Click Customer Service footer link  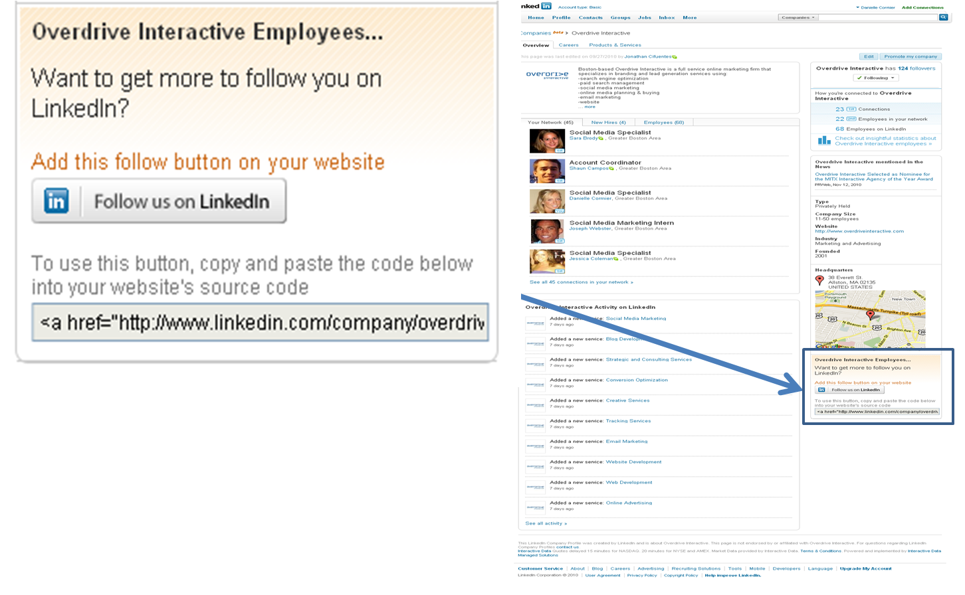coord(540,568)
